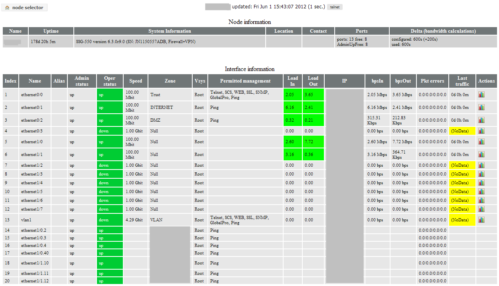The image size is (499, 286).
Task: Click the Vsys column header
Action: (x=200, y=81)
